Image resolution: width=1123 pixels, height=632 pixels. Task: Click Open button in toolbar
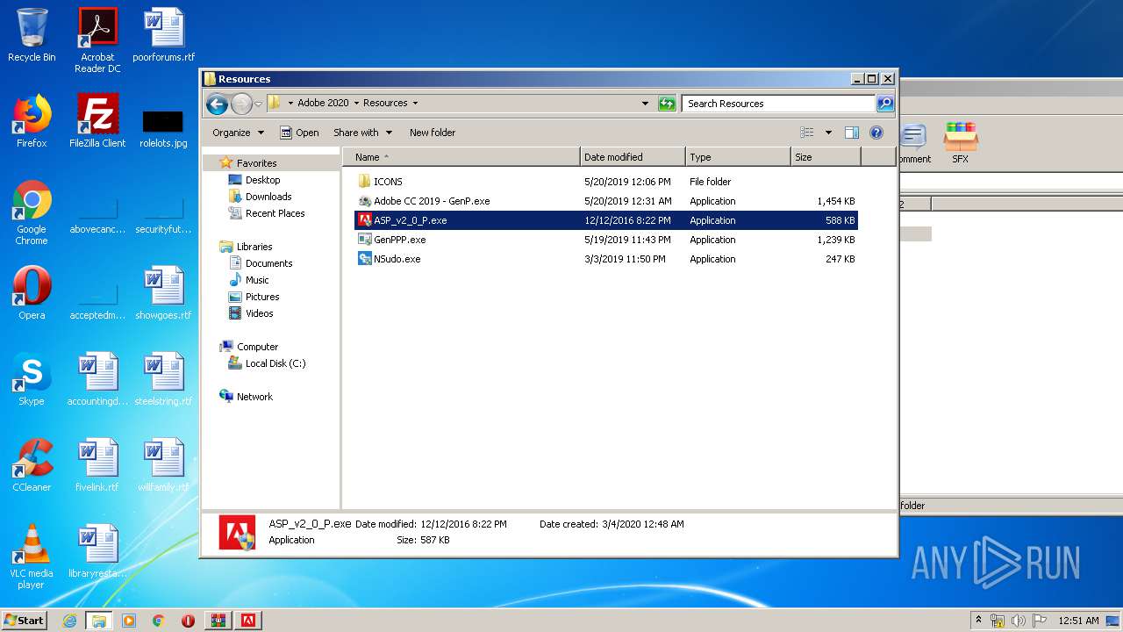point(299,133)
